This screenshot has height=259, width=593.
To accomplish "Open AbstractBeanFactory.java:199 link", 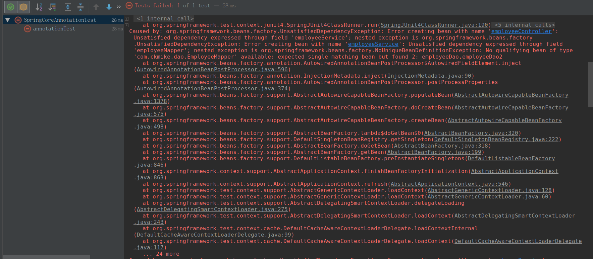I will tap(434, 152).
